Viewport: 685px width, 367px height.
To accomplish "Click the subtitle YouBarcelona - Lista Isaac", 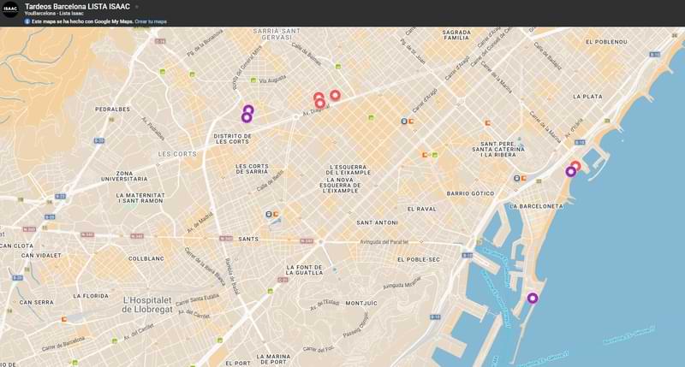I will click(x=54, y=14).
